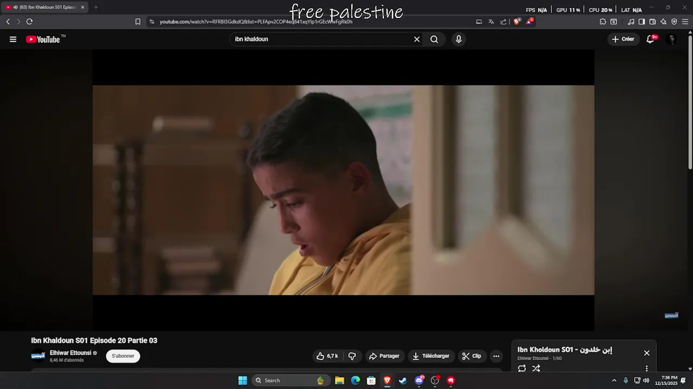
Task: Show hidden system tray icons
Action: [614, 380]
